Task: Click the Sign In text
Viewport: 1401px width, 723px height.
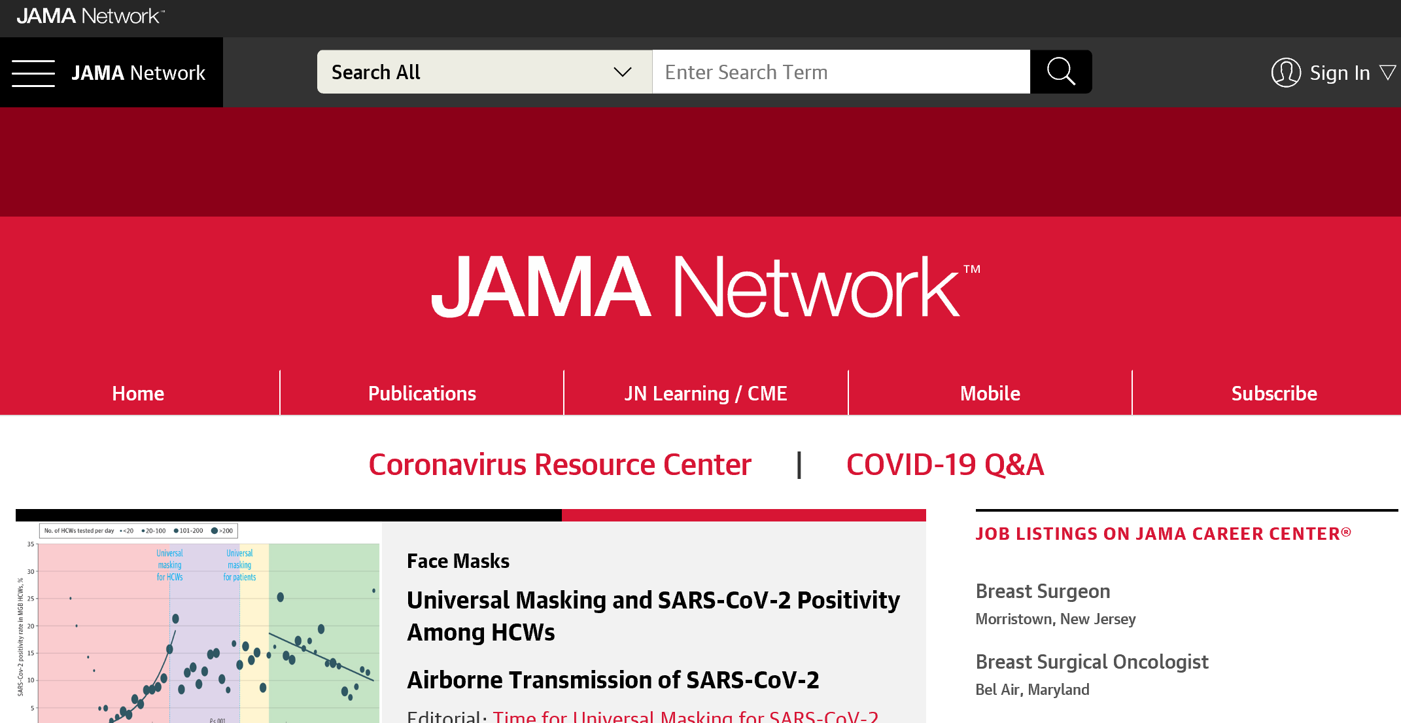Action: pos(1340,73)
